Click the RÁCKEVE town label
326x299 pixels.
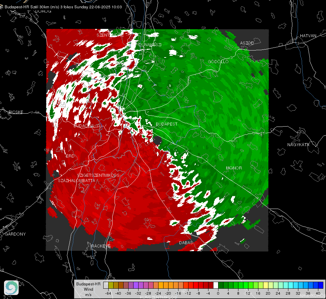pos(101,246)
